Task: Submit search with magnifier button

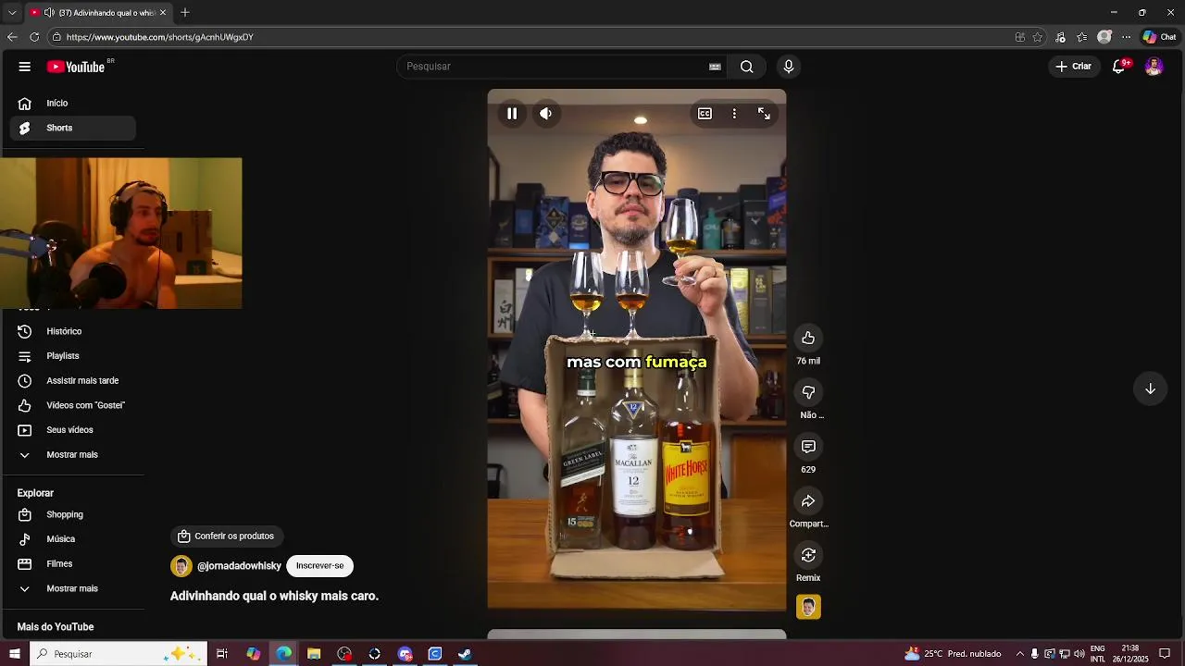Action: pyautogui.click(x=747, y=67)
